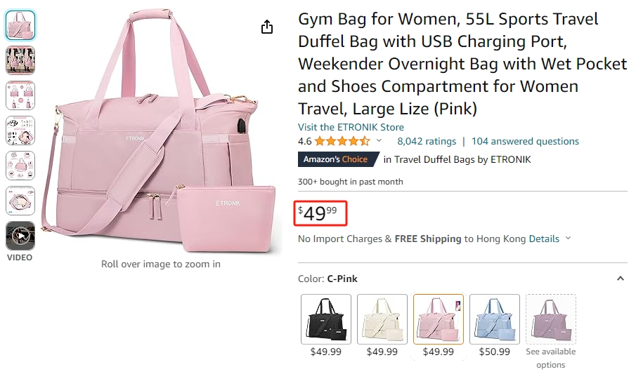
Task: View last thumbnail above the video
Action: 20,201
